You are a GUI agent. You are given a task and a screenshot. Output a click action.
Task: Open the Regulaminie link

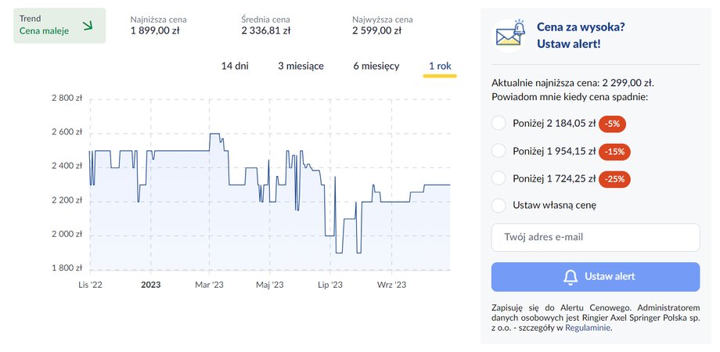pyautogui.click(x=589, y=328)
